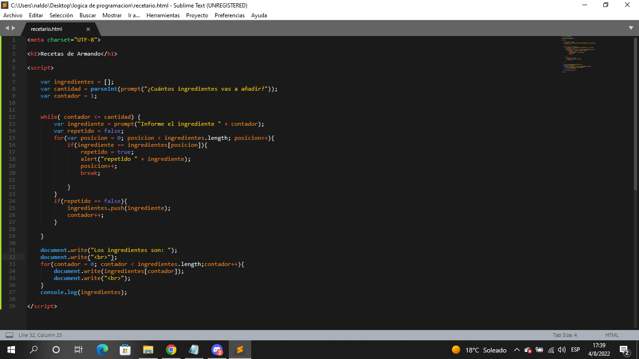This screenshot has width=639, height=359.
Task: Click "Los ingredientes son: " string on line 31
Action: pyautogui.click(x=132, y=250)
